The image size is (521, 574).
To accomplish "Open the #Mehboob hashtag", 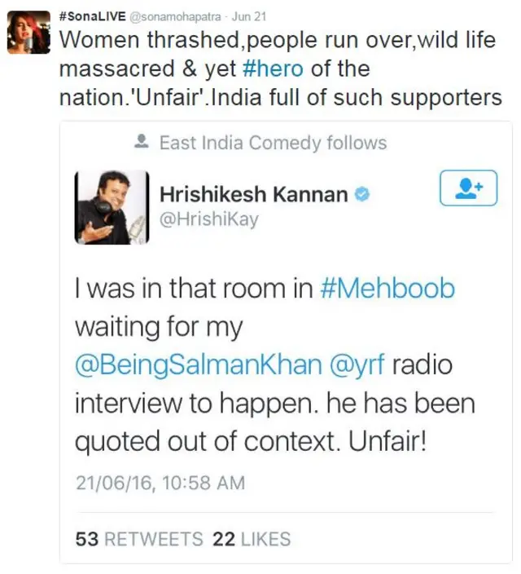I will [x=387, y=289].
